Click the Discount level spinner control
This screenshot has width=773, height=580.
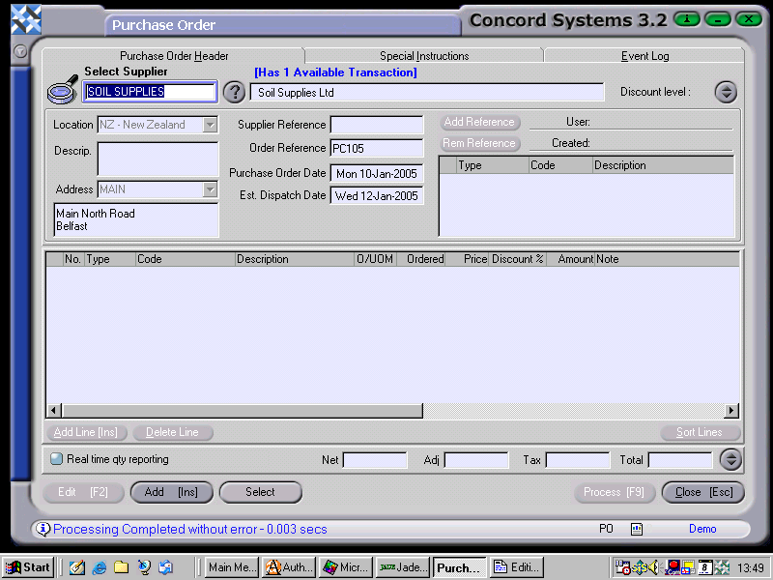[x=726, y=92]
